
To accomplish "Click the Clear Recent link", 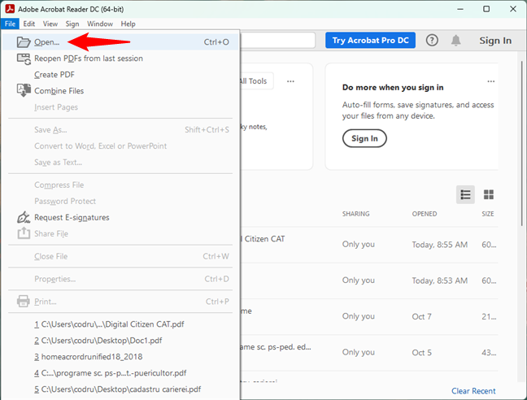I will click(x=473, y=391).
